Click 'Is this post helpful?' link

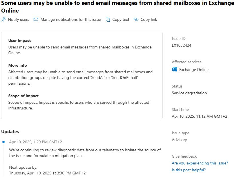point(189,170)
